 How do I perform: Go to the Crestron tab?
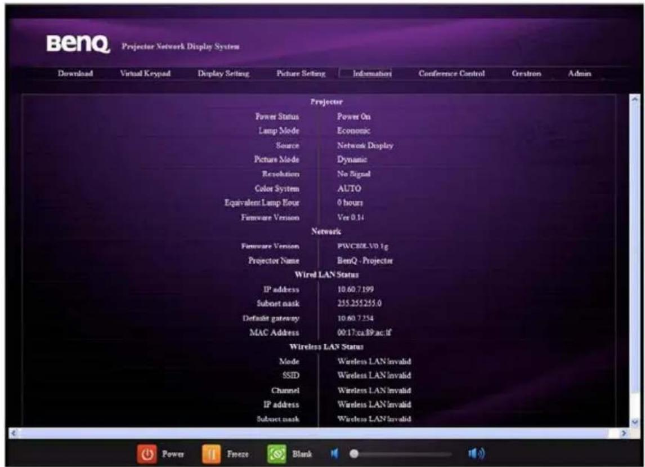527,73
